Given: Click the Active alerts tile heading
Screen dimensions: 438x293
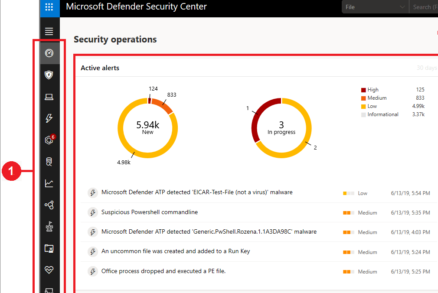Looking at the screenshot, I should click(100, 68).
